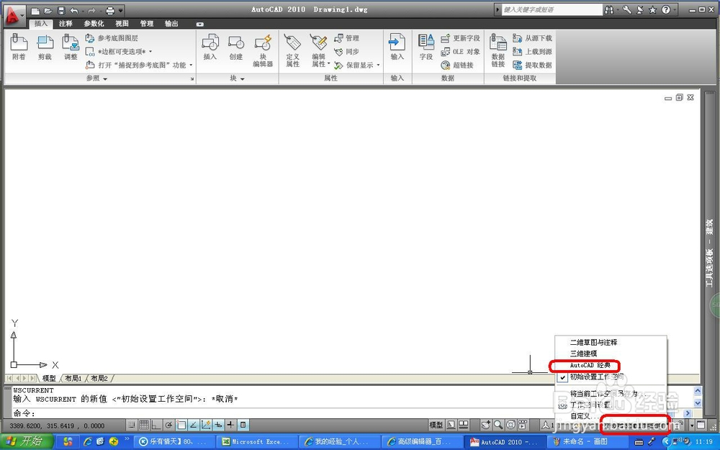The width and height of the screenshot is (720, 450).
Task: Click the Adjust (调整) underlay icon
Action: pyautogui.click(x=71, y=47)
